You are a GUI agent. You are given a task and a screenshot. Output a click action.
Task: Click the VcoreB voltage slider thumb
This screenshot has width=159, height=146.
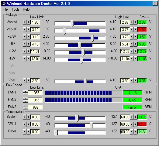point(65,31)
